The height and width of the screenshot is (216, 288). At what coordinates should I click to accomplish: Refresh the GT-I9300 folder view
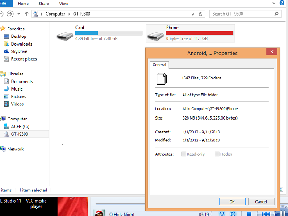pos(200,14)
